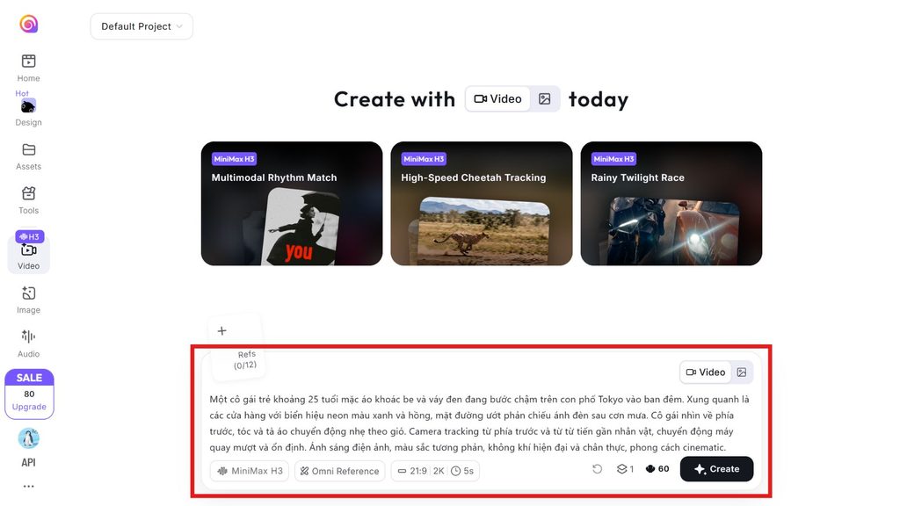
Task: Open the Multimodal Rhythm Match card
Action: point(292,204)
